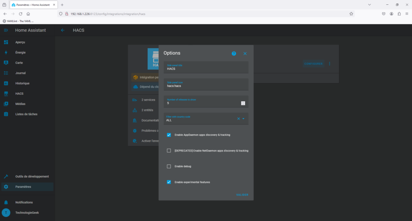Click the browser back arrow
The width and height of the screenshot is (412, 221).
[x=5, y=14]
